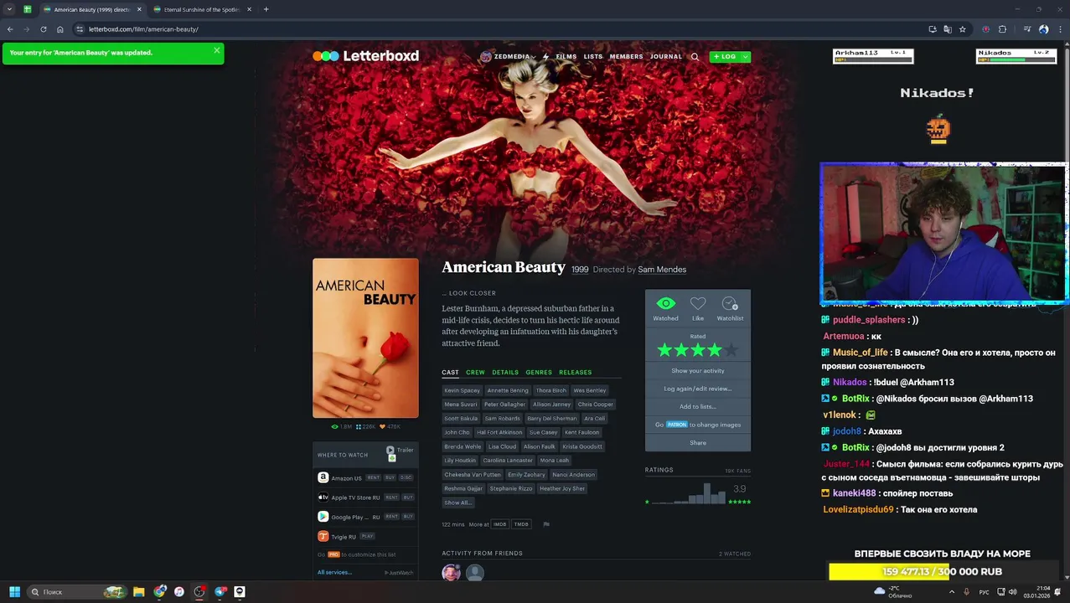The width and height of the screenshot is (1070, 603).
Task: Open All services link
Action: click(334, 573)
